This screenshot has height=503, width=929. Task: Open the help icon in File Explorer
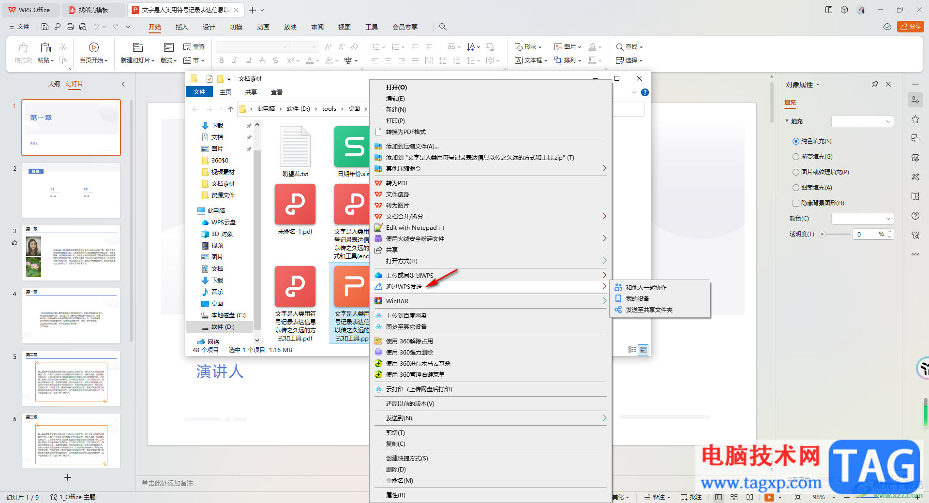click(644, 92)
